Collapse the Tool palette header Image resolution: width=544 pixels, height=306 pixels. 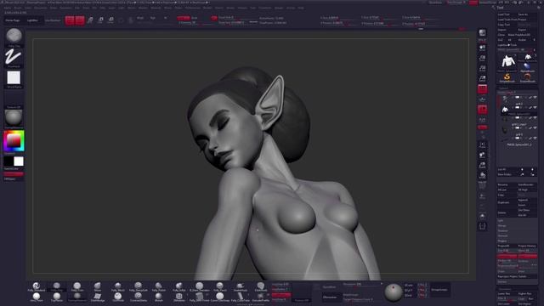[500, 8]
